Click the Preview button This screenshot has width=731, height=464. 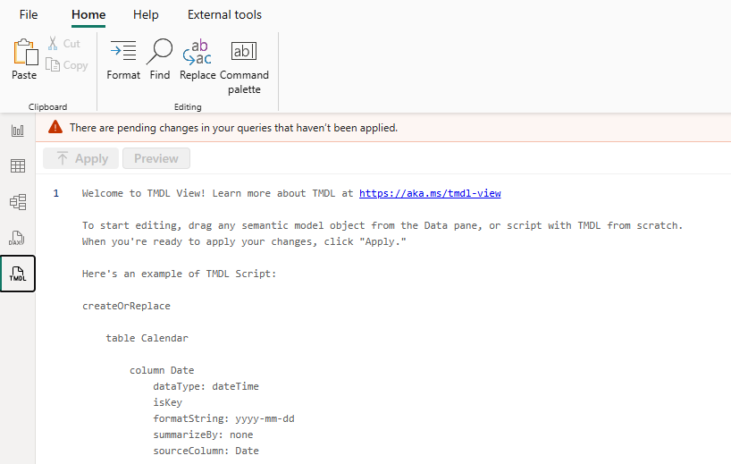[156, 158]
